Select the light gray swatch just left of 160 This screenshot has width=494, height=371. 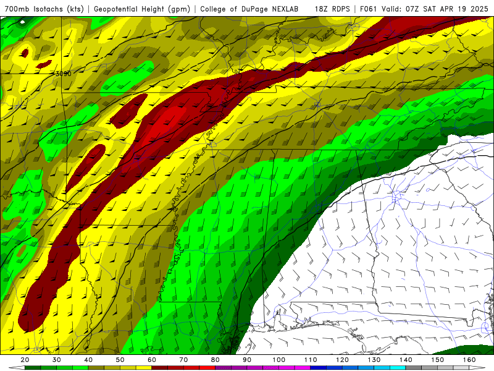[x=461, y=368]
